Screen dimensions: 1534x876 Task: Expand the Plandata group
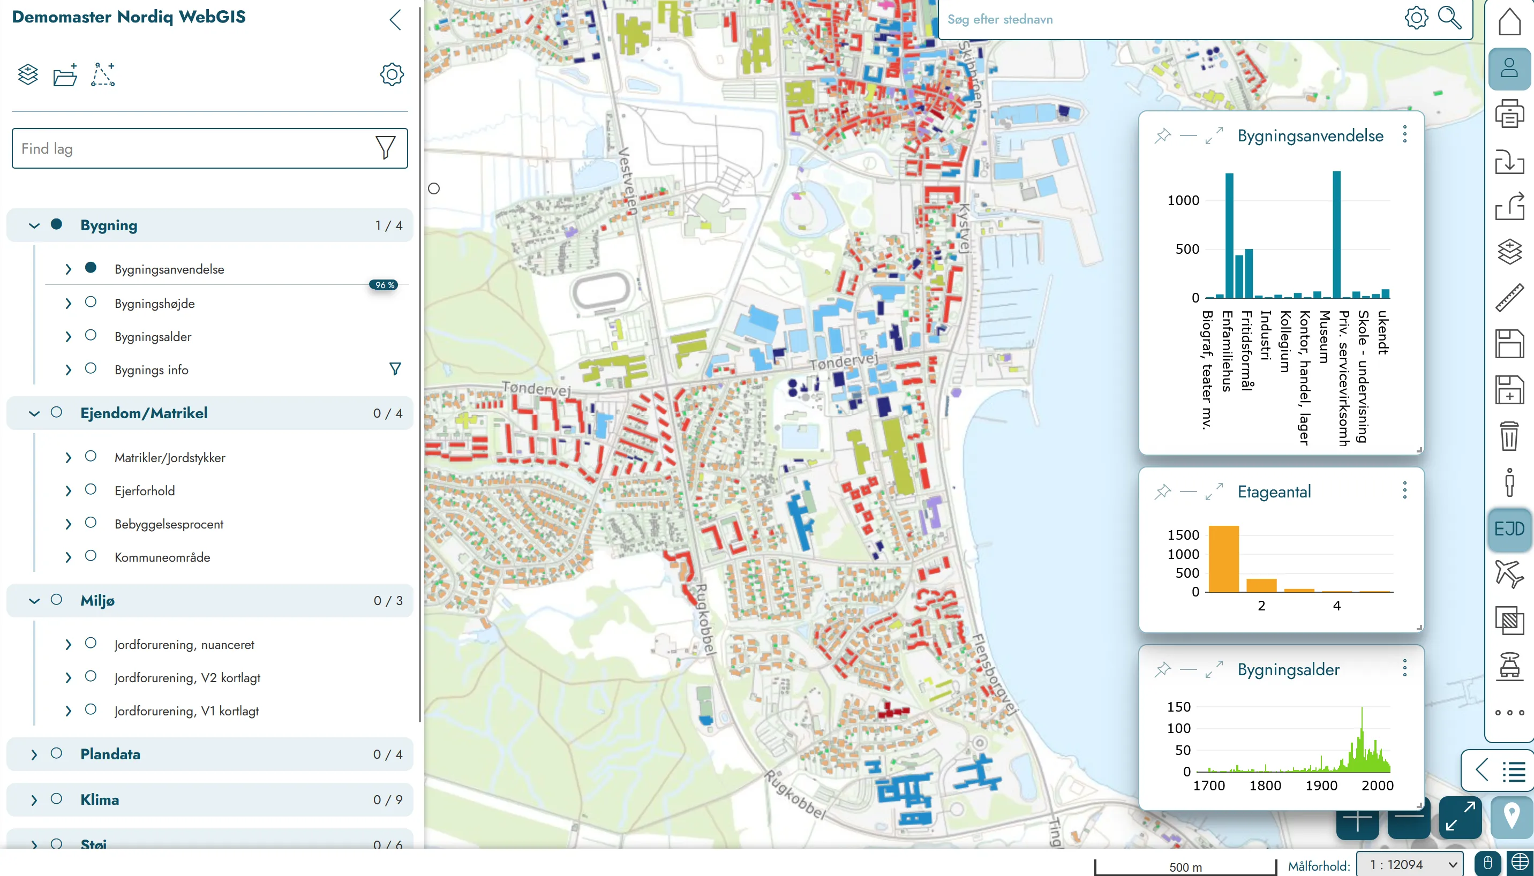pos(34,754)
